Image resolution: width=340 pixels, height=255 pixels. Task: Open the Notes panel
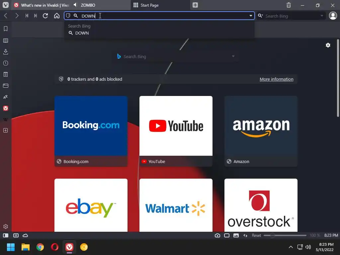click(6, 74)
